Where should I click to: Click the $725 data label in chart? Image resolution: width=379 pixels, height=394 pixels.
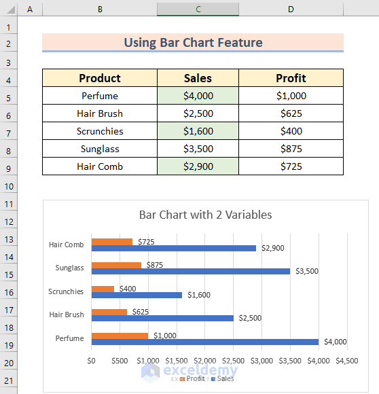pos(146,242)
